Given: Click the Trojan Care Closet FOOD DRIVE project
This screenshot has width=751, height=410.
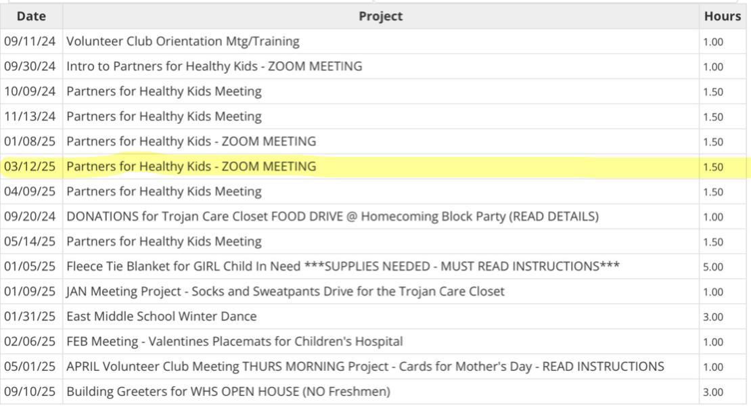Looking at the screenshot, I should pos(332,217).
